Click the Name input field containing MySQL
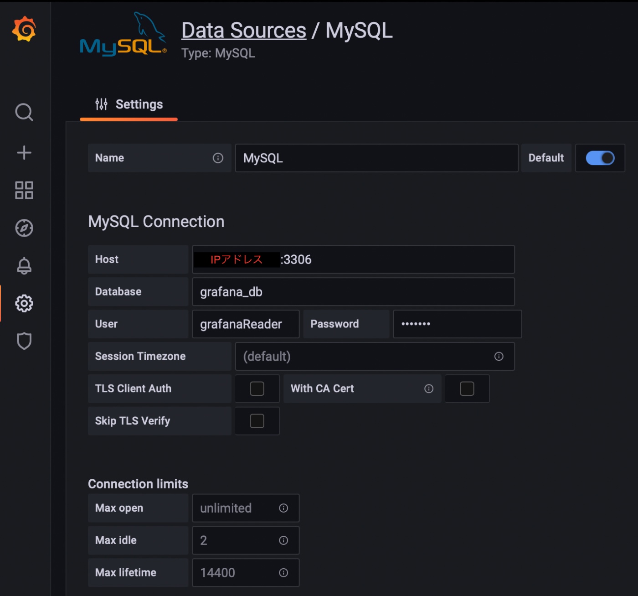Viewport: 638px width, 596px height. point(376,158)
